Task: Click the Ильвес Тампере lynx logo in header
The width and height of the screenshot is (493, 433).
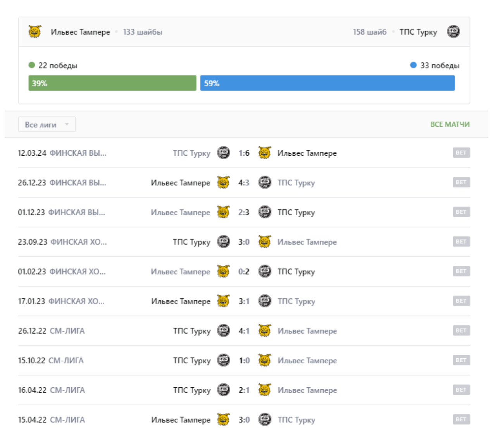Action: point(35,31)
